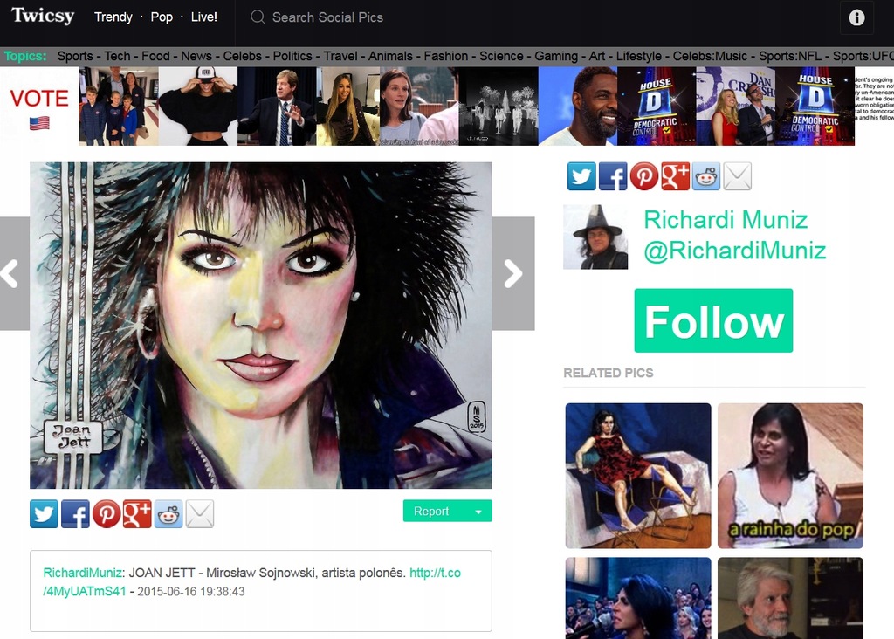Go to next picture with right arrow

513,273
